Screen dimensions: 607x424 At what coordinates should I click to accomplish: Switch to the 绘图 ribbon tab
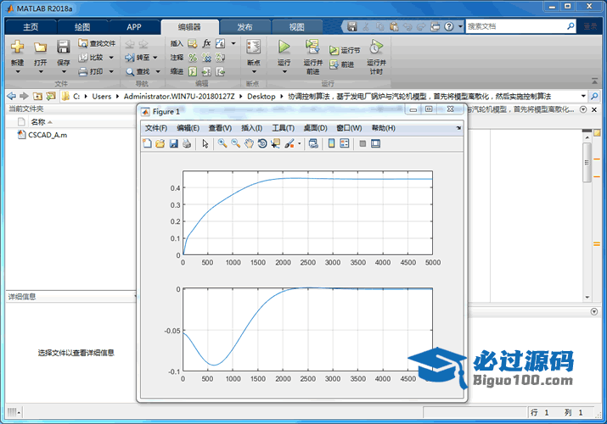(81, 26)
